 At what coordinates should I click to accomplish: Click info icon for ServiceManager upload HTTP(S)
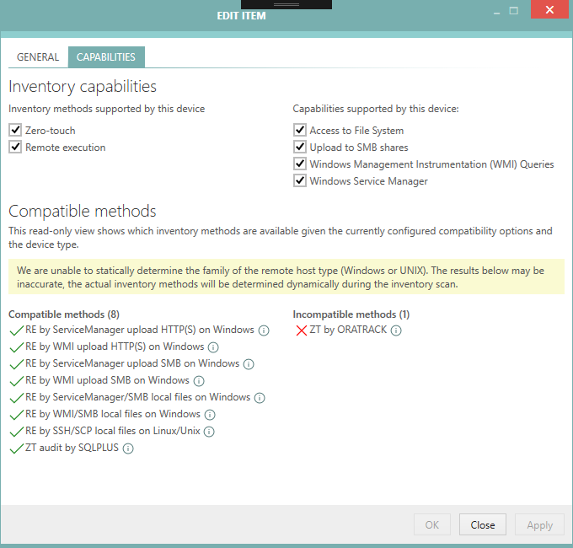(x=264, y=330)
